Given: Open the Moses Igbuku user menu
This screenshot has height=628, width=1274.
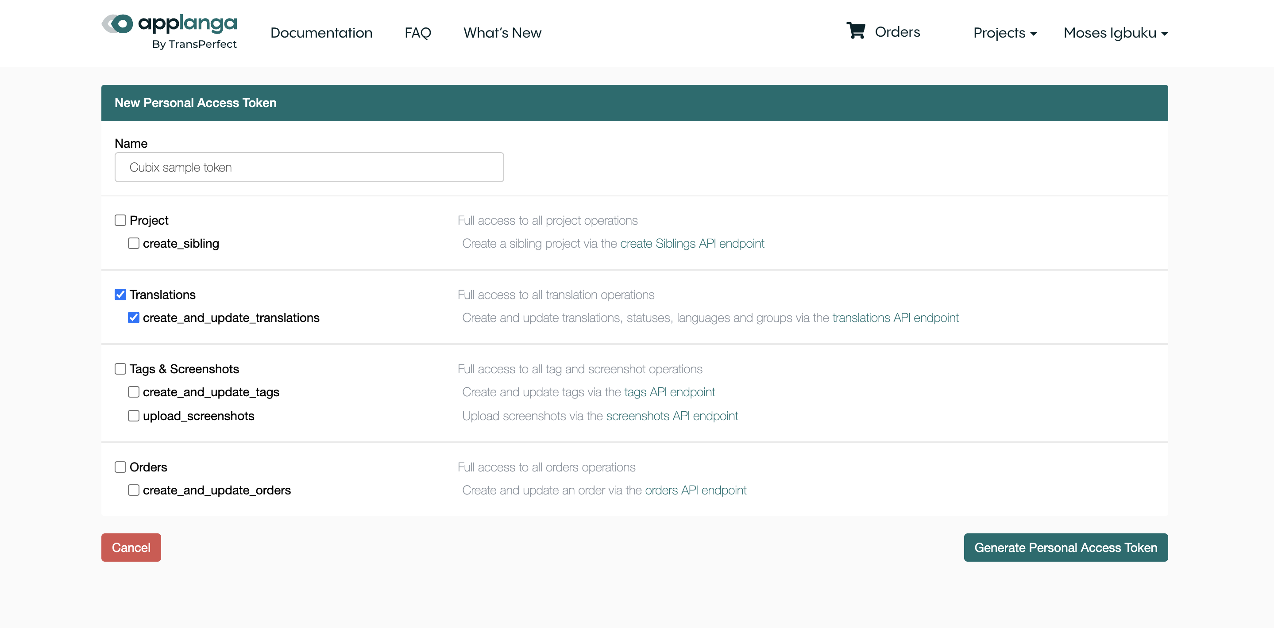Looking at the screenshot, I should [1116, 33].
